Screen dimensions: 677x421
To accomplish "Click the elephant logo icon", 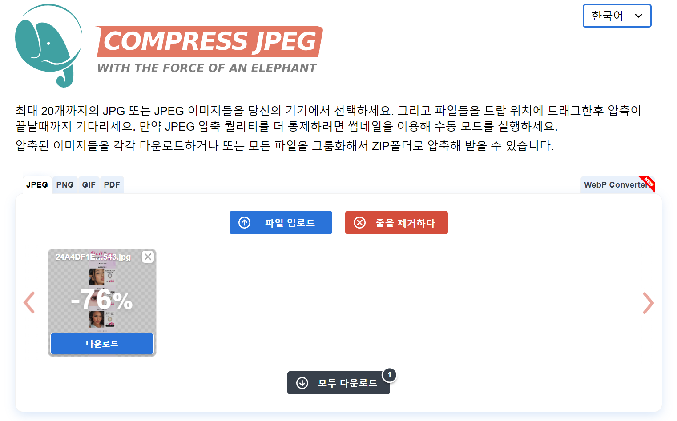I will pyautogui.click(x=49, y=45).
